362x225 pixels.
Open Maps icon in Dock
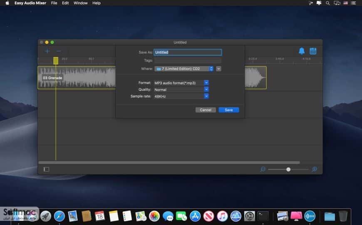click(141, 216)
